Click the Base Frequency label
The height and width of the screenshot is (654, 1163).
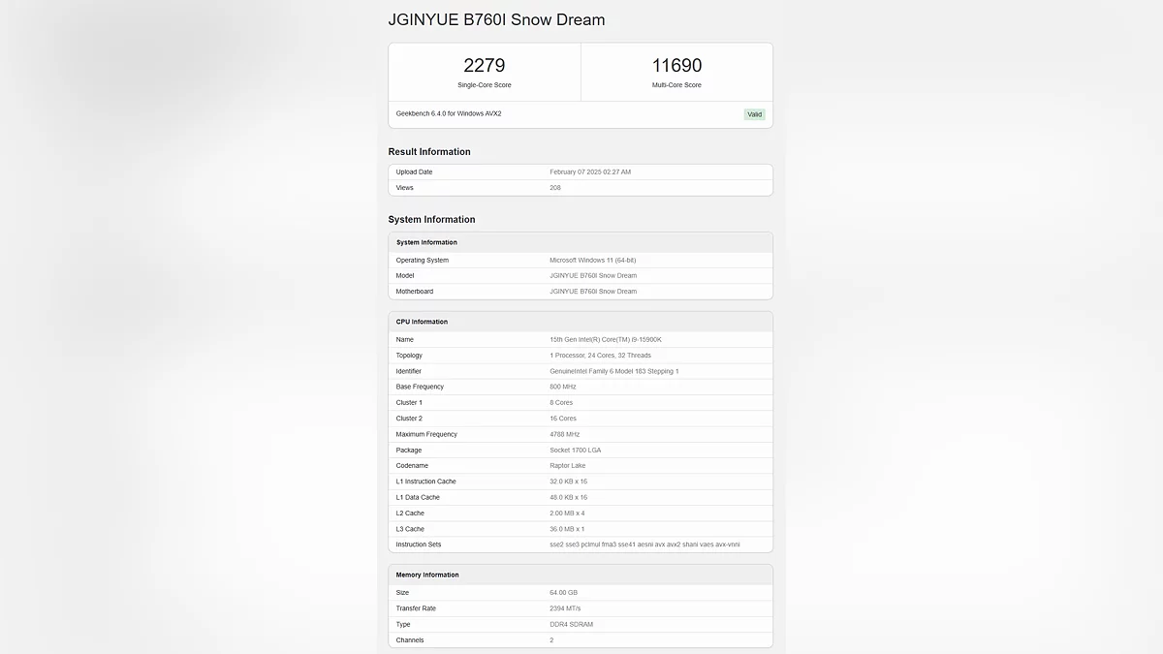pos(420,387)
